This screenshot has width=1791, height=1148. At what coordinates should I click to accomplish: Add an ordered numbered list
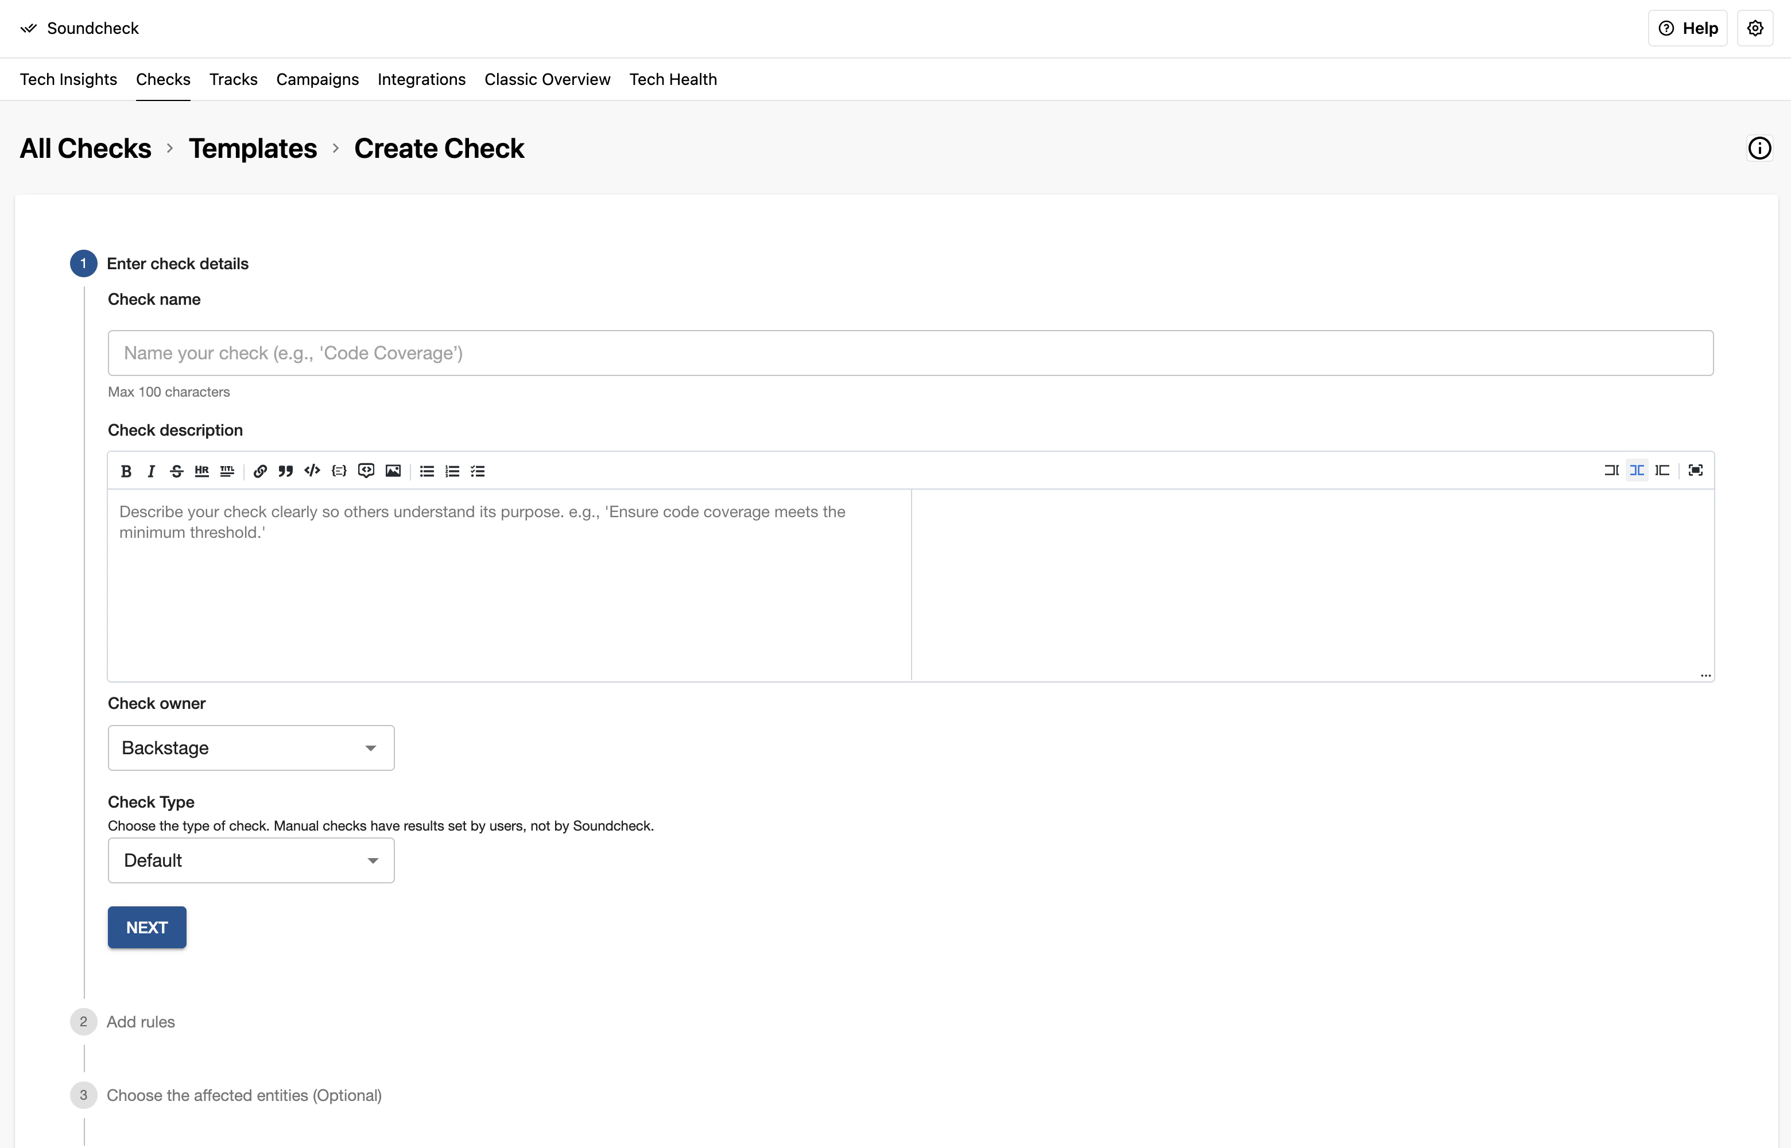pos(452,471)
